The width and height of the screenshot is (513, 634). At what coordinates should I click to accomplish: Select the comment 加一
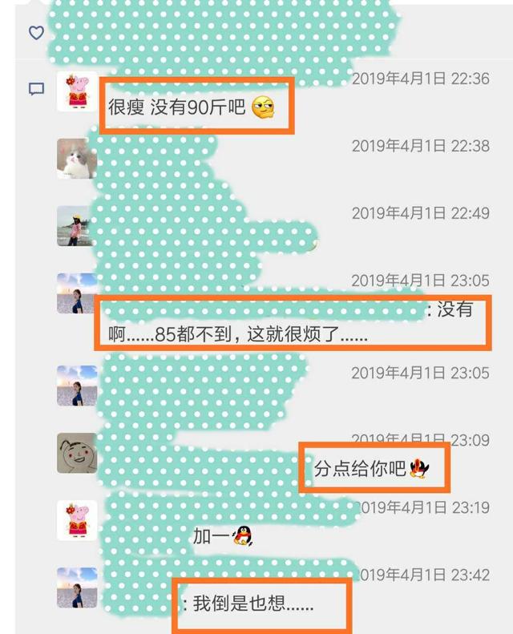[212, 536]
